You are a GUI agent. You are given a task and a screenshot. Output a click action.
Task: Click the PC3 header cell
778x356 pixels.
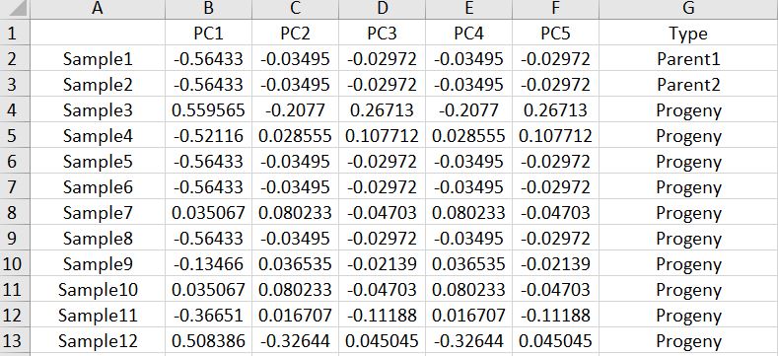[382, 34]
